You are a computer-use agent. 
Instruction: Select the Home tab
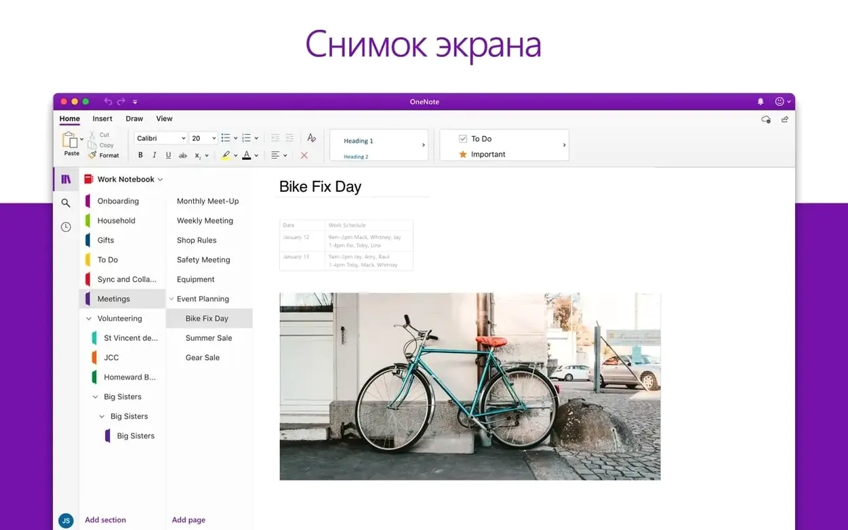[69, 119]
